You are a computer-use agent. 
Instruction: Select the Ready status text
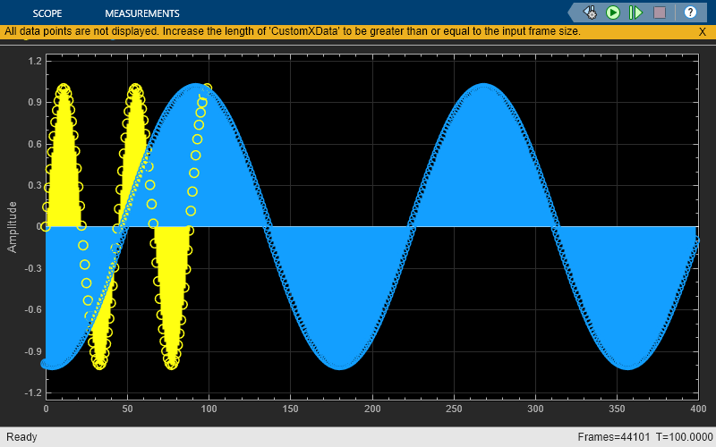(x=21, y=437)
